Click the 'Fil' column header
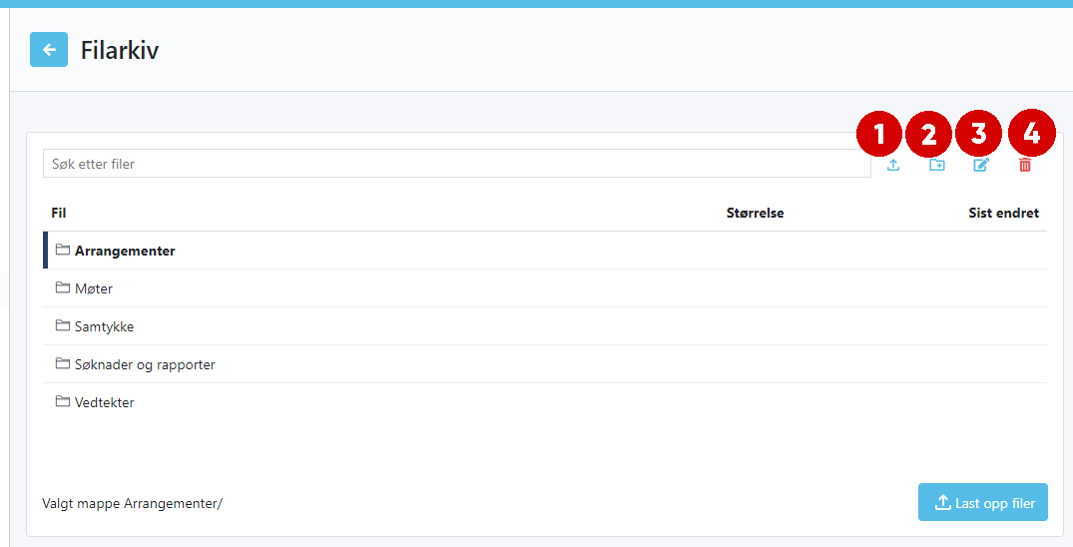 pyautogui.click(x=59, y=213)
